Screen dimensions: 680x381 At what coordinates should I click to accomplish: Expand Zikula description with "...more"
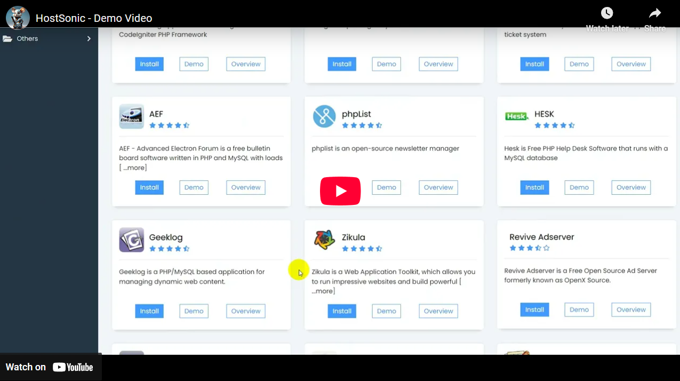tap(322, 291)
